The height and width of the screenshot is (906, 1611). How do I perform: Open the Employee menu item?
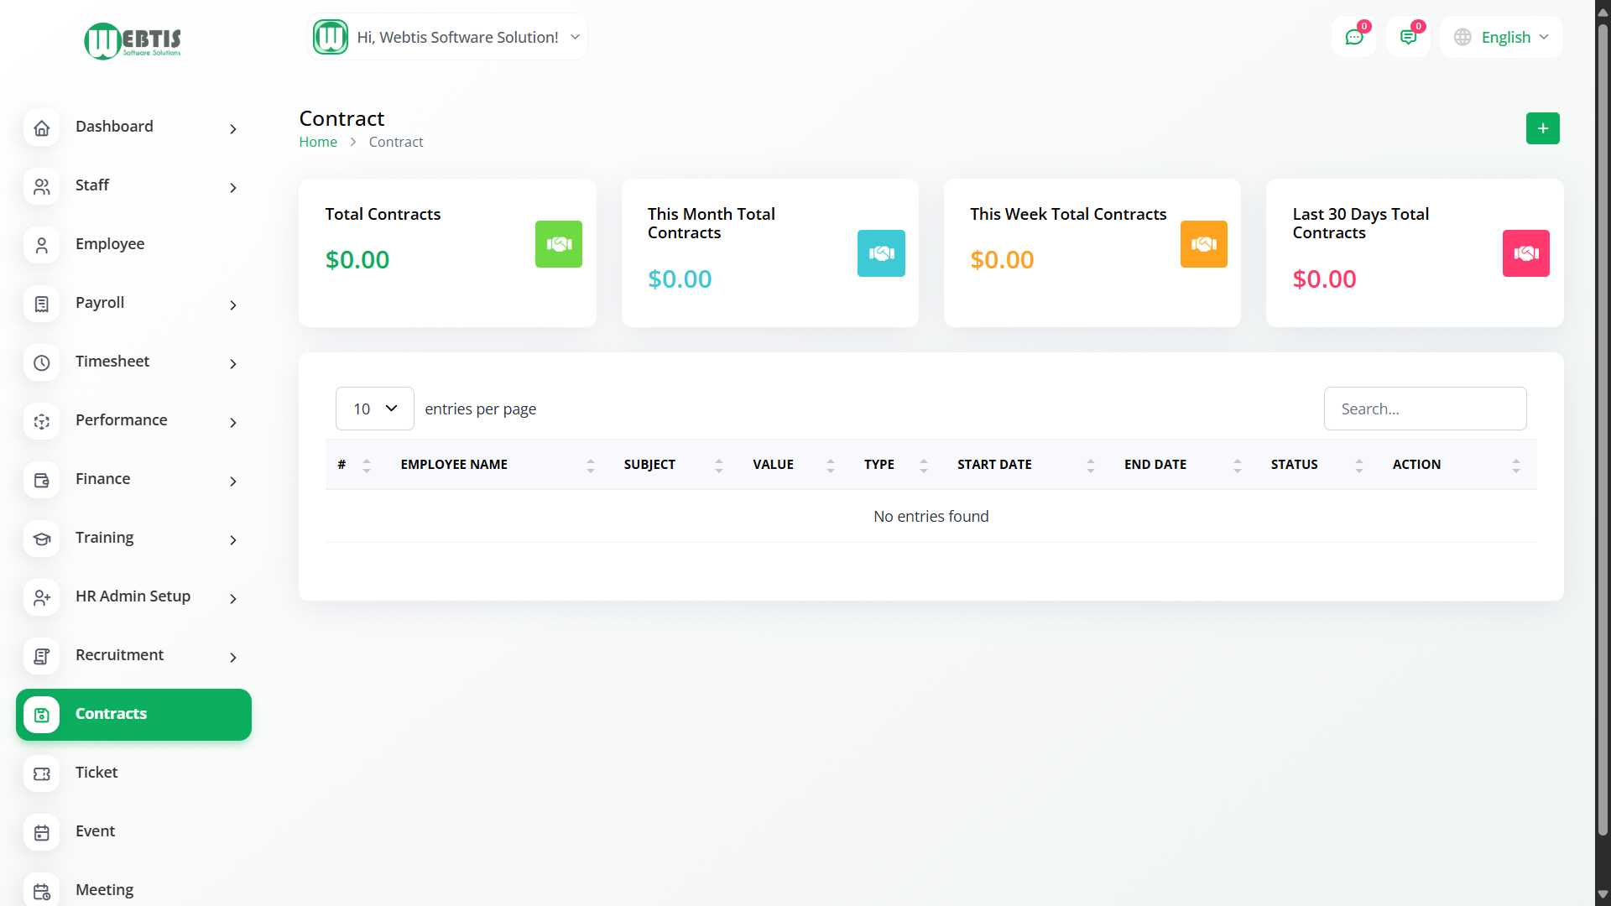110,244
